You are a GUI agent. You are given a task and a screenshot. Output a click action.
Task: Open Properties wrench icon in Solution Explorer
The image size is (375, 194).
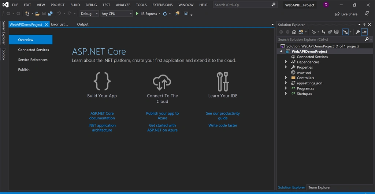(358, 32)
